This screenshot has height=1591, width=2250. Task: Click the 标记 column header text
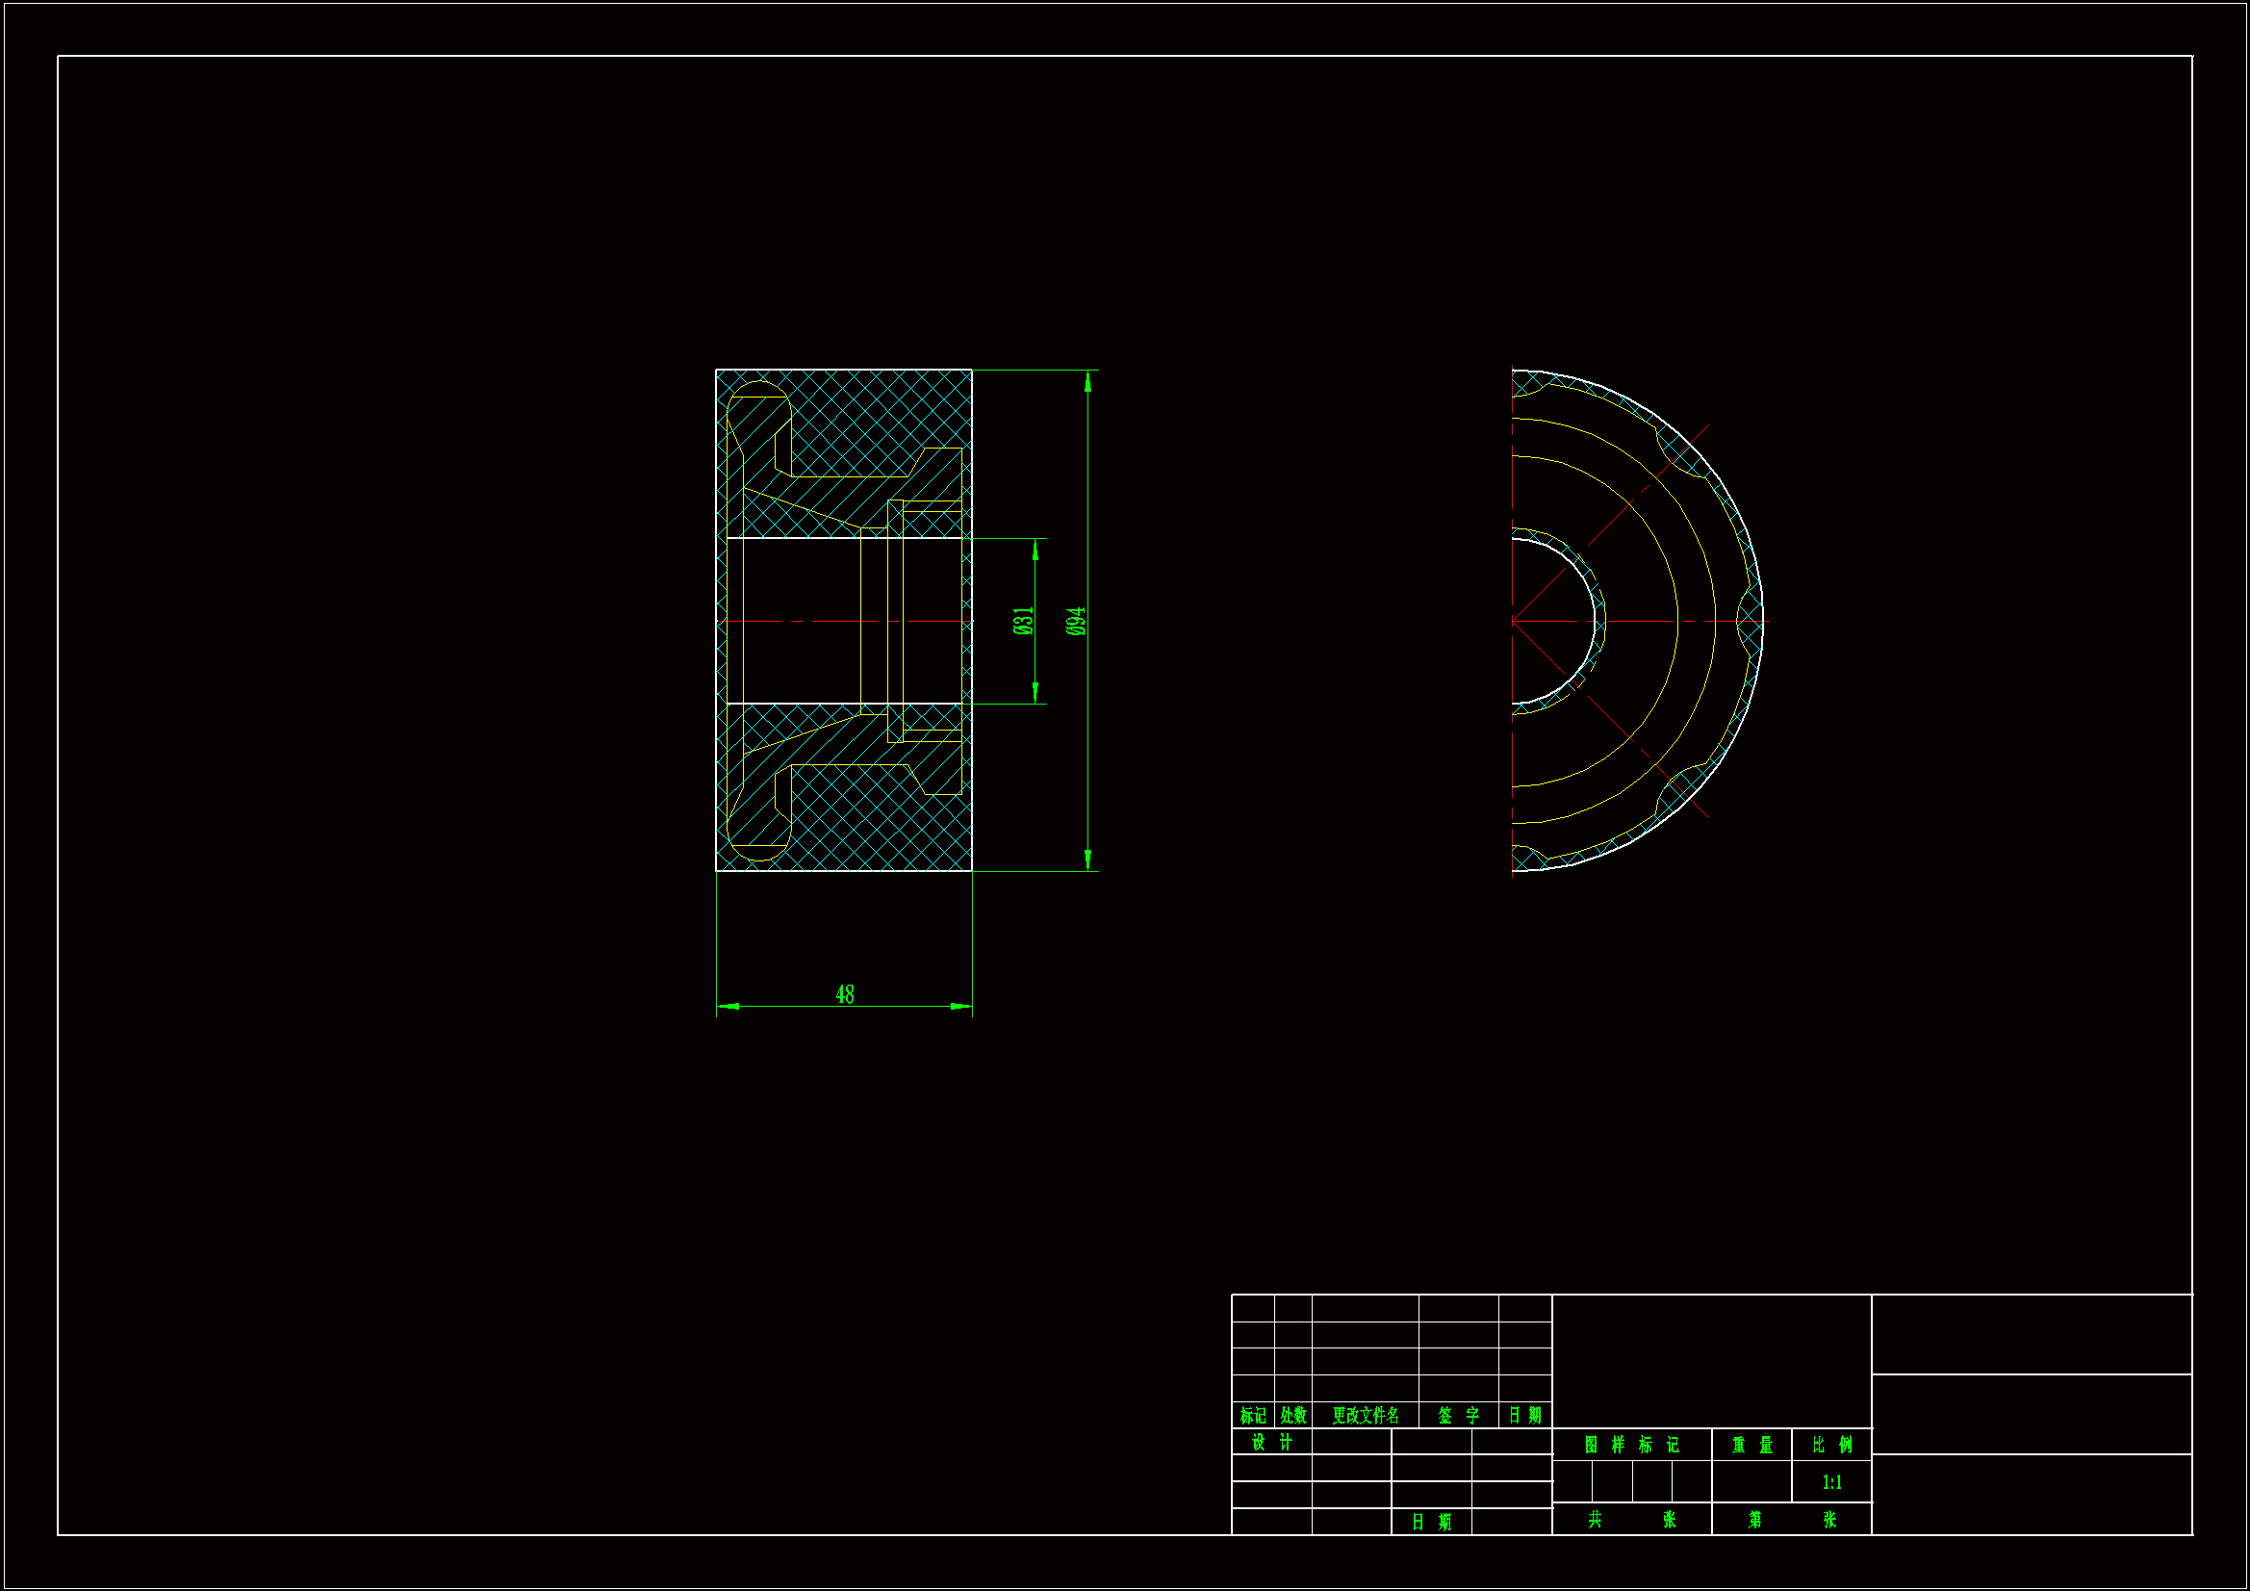tap(1252, 1416)
